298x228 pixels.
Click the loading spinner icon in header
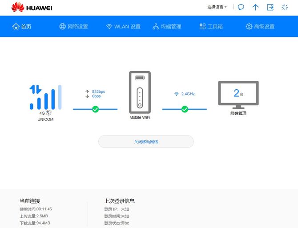point(285,7)
